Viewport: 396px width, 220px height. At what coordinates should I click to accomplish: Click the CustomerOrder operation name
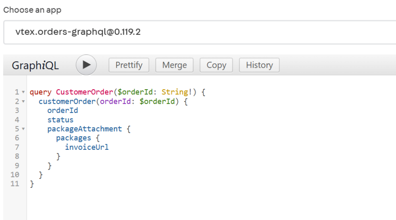tap(85, 92)
